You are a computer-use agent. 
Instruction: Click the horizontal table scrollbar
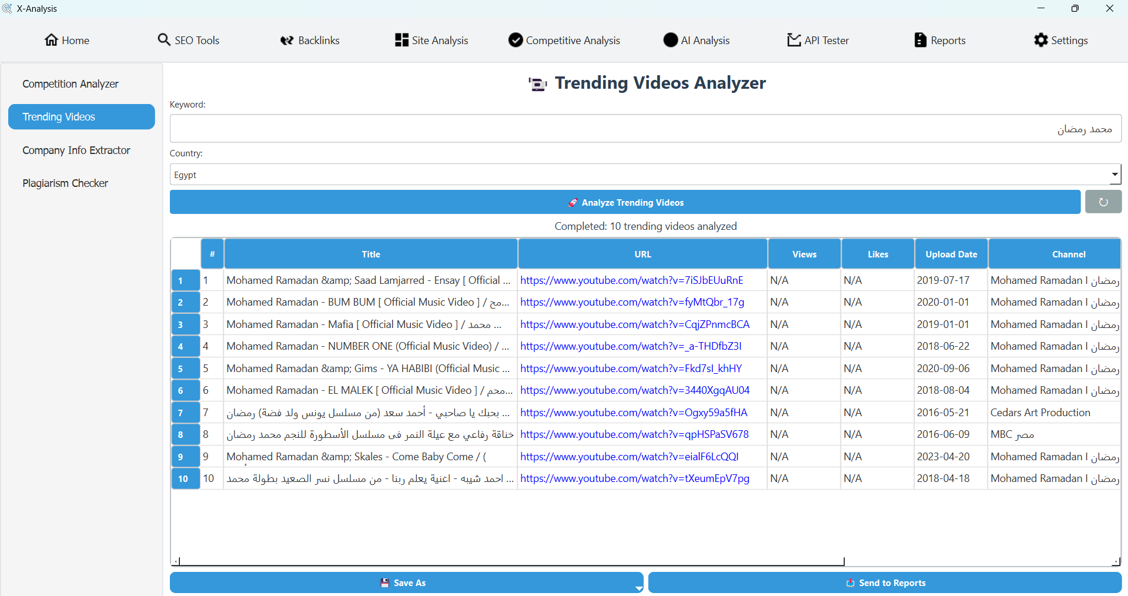click(x=511, y=562)
